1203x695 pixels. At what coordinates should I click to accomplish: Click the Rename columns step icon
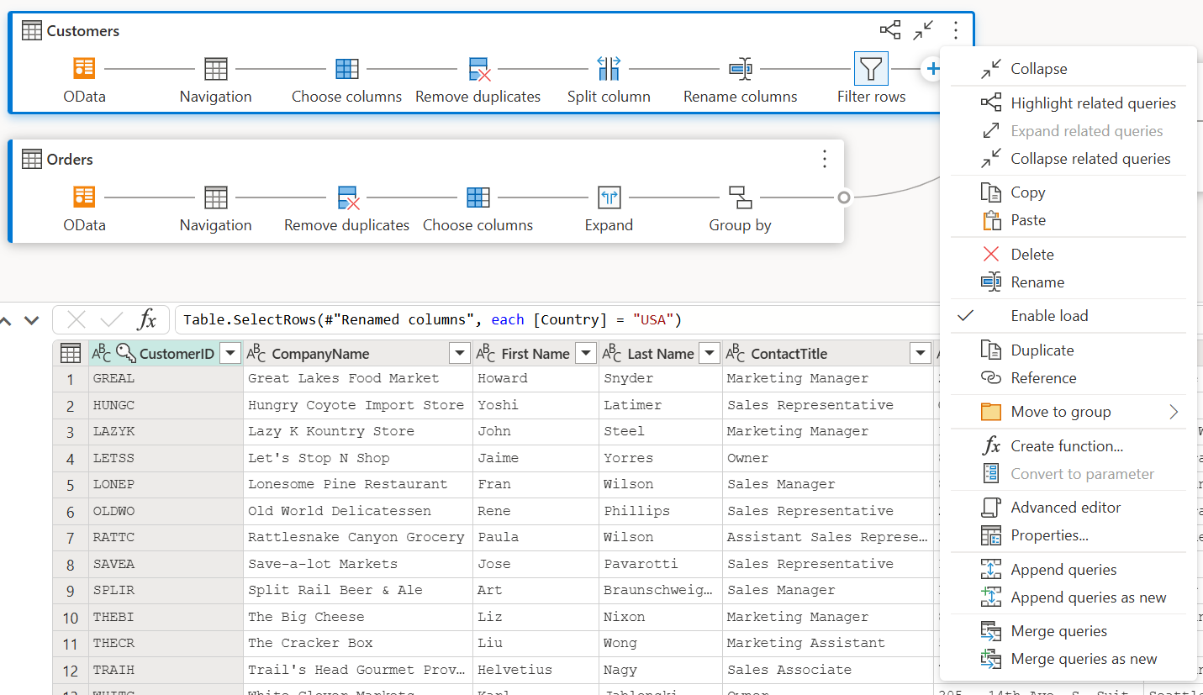tap(740, 69)
